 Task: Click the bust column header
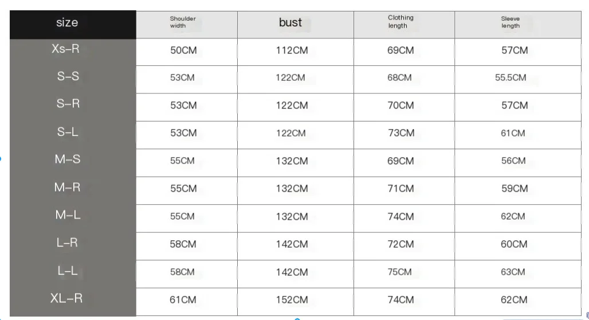pos(295,25)
